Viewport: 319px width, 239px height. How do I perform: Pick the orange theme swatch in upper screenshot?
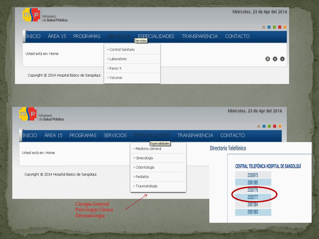tap(285, 27)
